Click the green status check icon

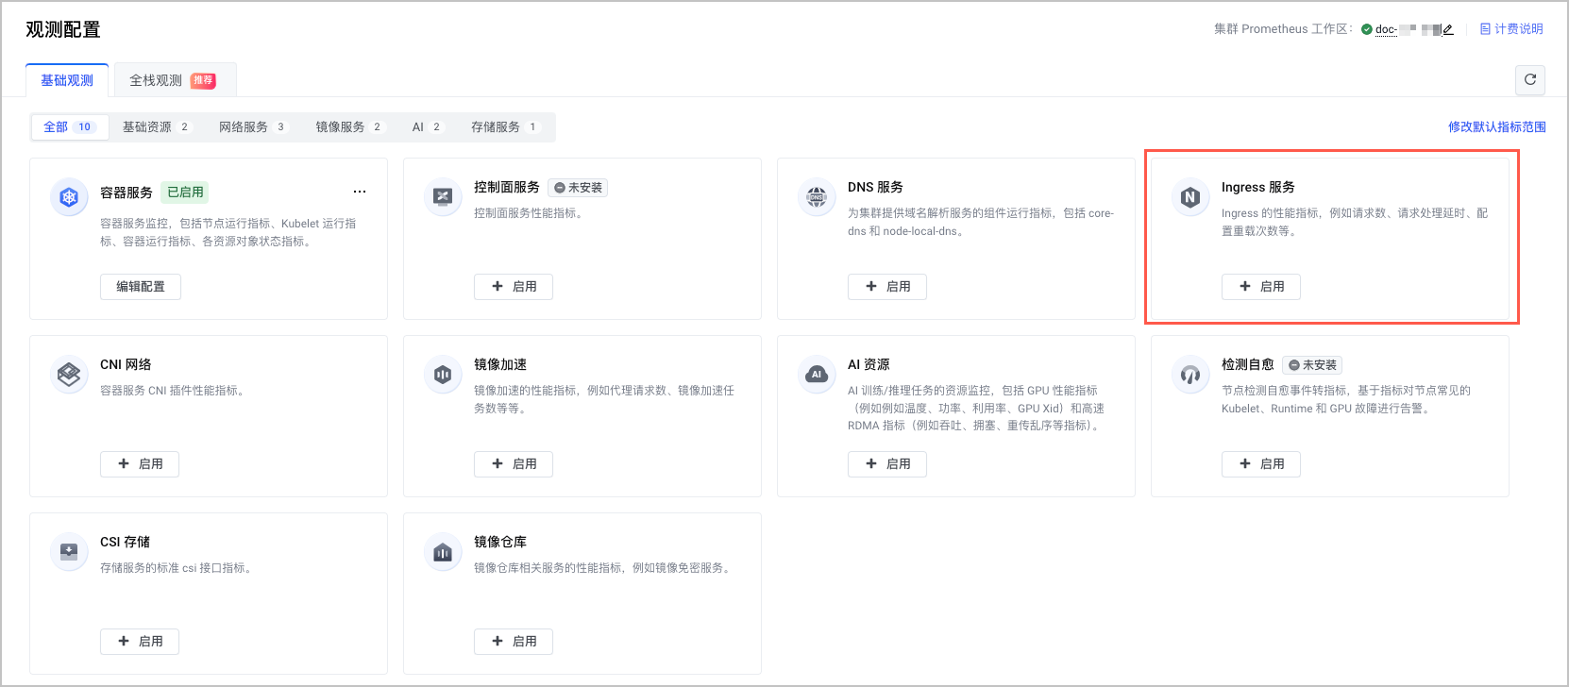[1367, 29]
